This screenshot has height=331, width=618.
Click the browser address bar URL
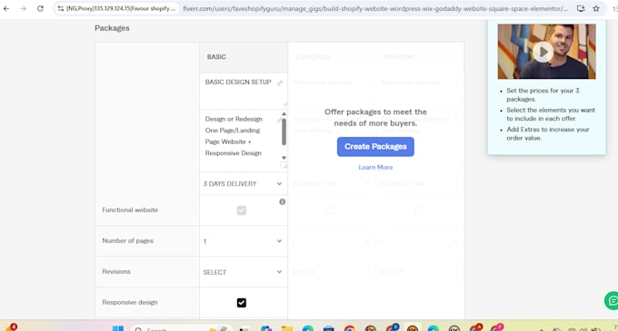point(375,8)
